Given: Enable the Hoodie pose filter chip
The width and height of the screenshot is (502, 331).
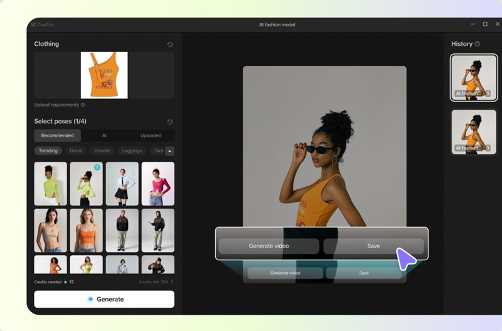Looking at the screenshot, I should click(x=101, y=150).
